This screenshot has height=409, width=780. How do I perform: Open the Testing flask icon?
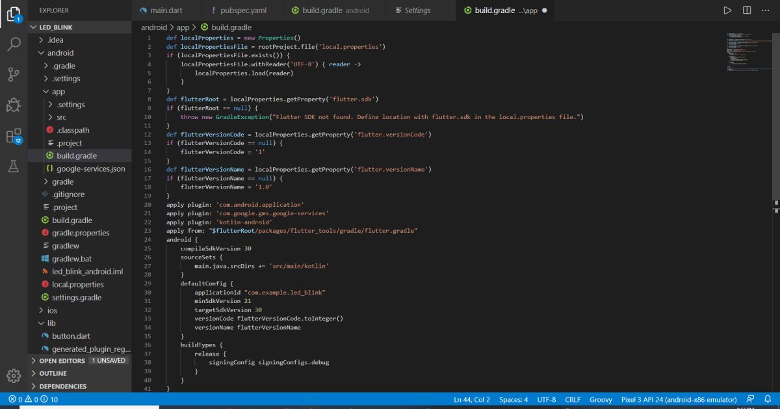[14, 166]
